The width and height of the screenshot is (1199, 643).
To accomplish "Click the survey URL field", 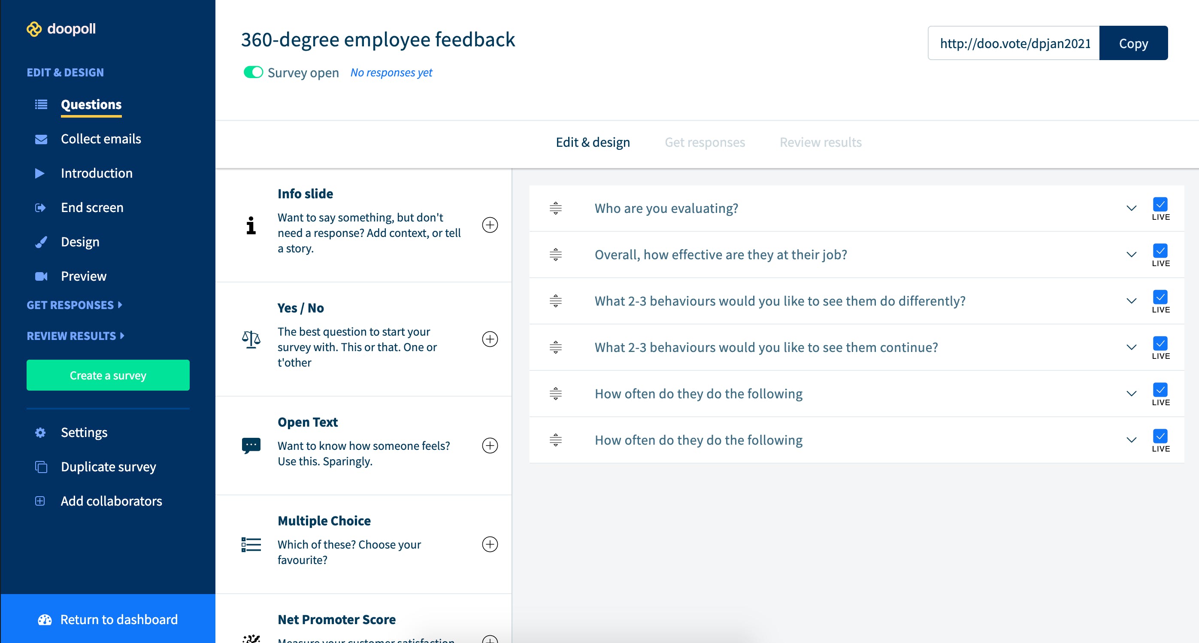I will pyautogui.click(x=1014, y=43).
